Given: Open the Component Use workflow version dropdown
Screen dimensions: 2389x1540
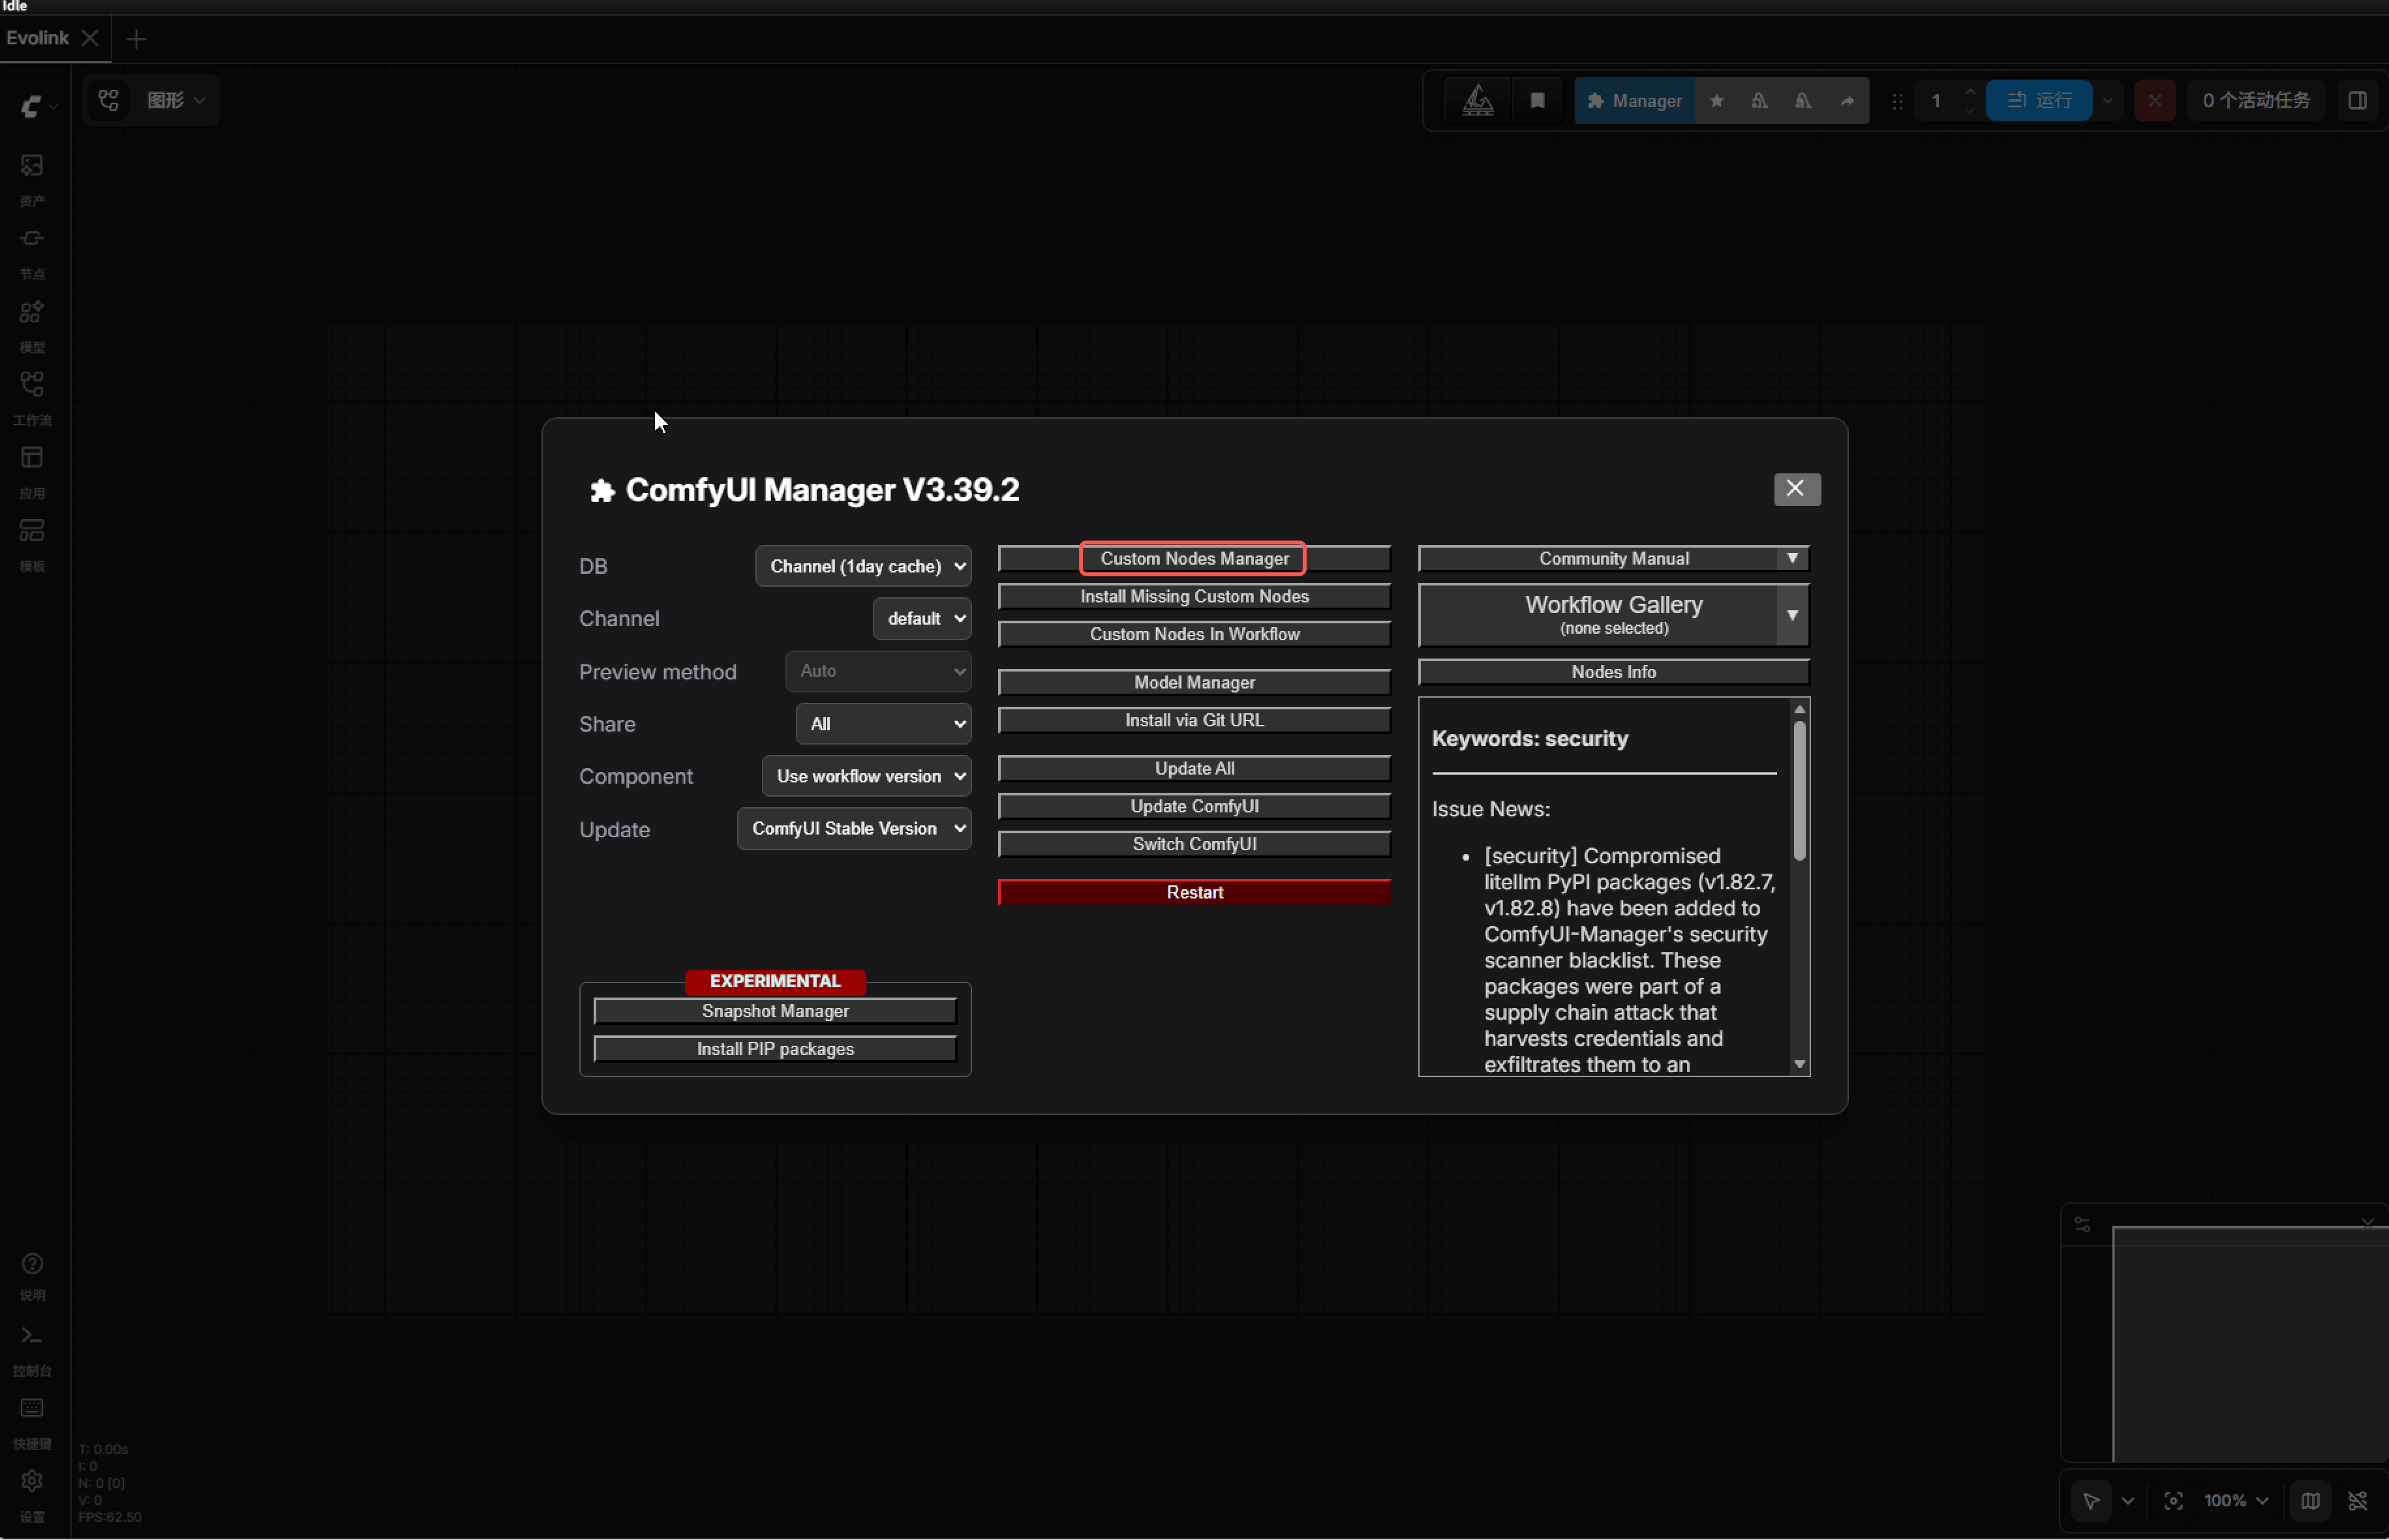Looking at the screenshot, I should tap(866, 776).
